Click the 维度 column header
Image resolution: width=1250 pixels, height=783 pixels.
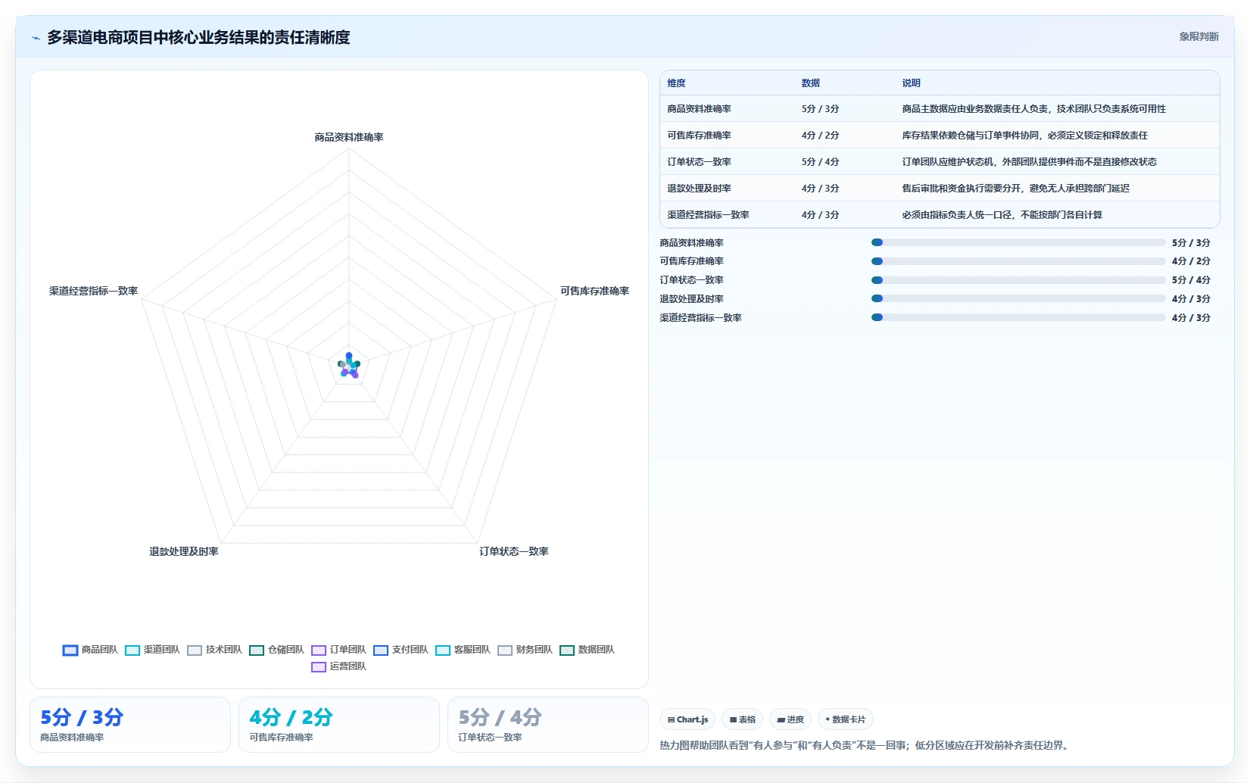(x=676, y=83)
